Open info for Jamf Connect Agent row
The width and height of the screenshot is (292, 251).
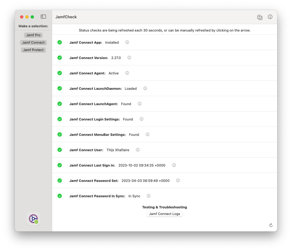click(x=127, y=73)
